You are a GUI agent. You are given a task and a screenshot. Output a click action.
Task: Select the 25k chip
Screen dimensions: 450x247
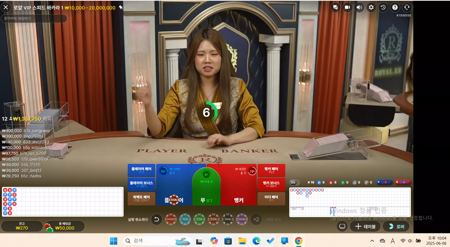pyautogui.click(x=199, y=219)
